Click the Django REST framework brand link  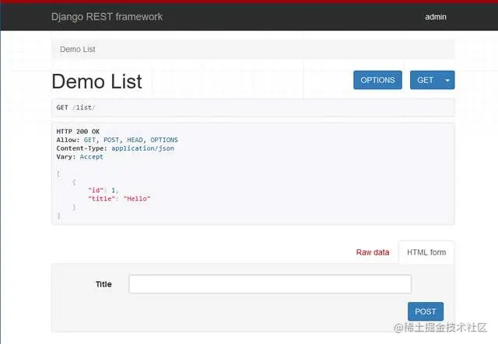[x=107, y=17]
